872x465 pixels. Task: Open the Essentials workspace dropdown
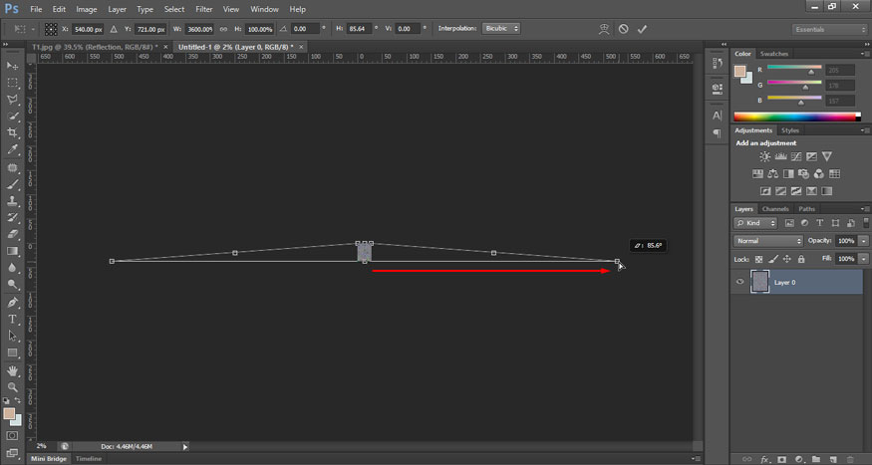point(829,29)
